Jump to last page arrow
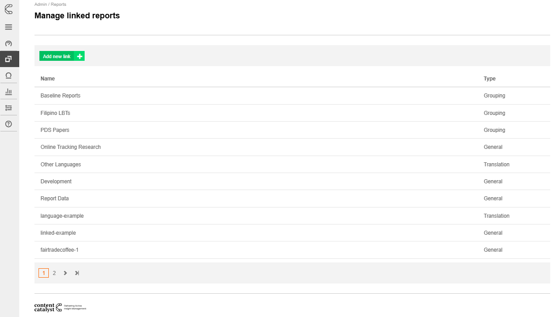 coord(77,273)
